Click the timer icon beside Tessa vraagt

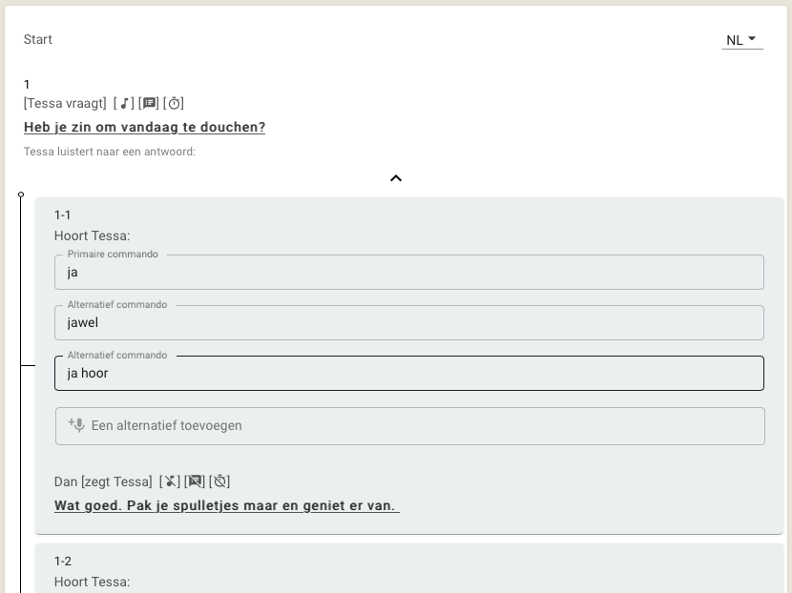[174, 103]
